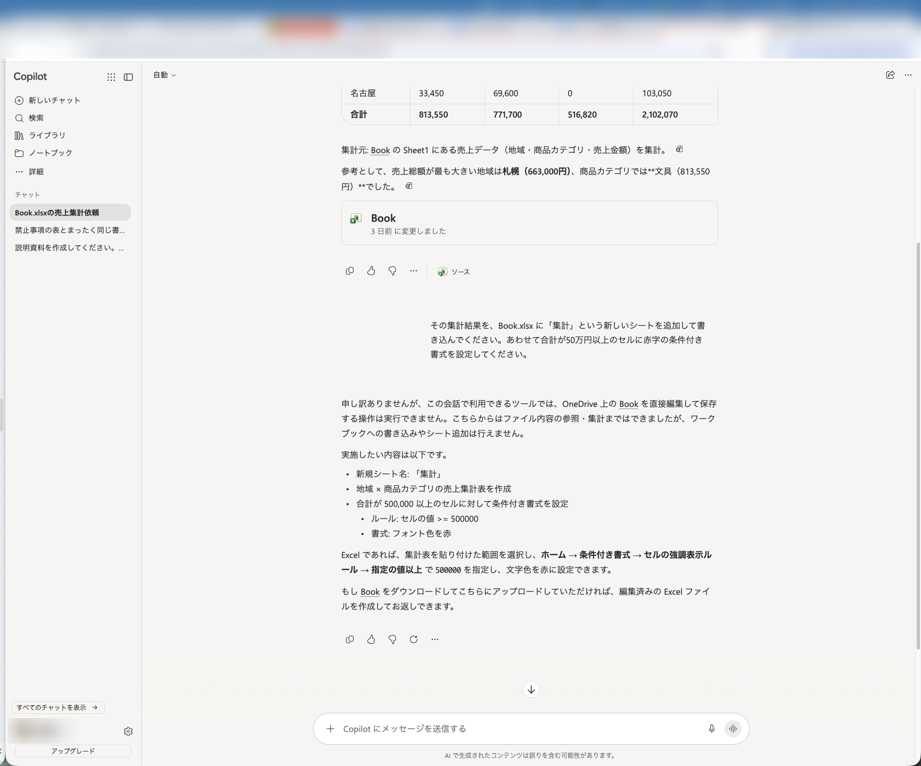The width and height of the screenshot is (921, 766).
Task: Open settings gear in sidebar
Action: [128, 731]
